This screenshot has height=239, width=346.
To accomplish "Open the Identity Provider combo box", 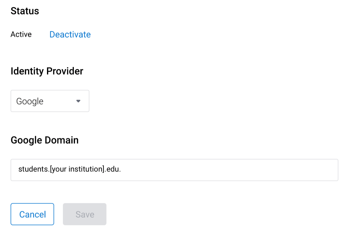I will click(50, 101).
